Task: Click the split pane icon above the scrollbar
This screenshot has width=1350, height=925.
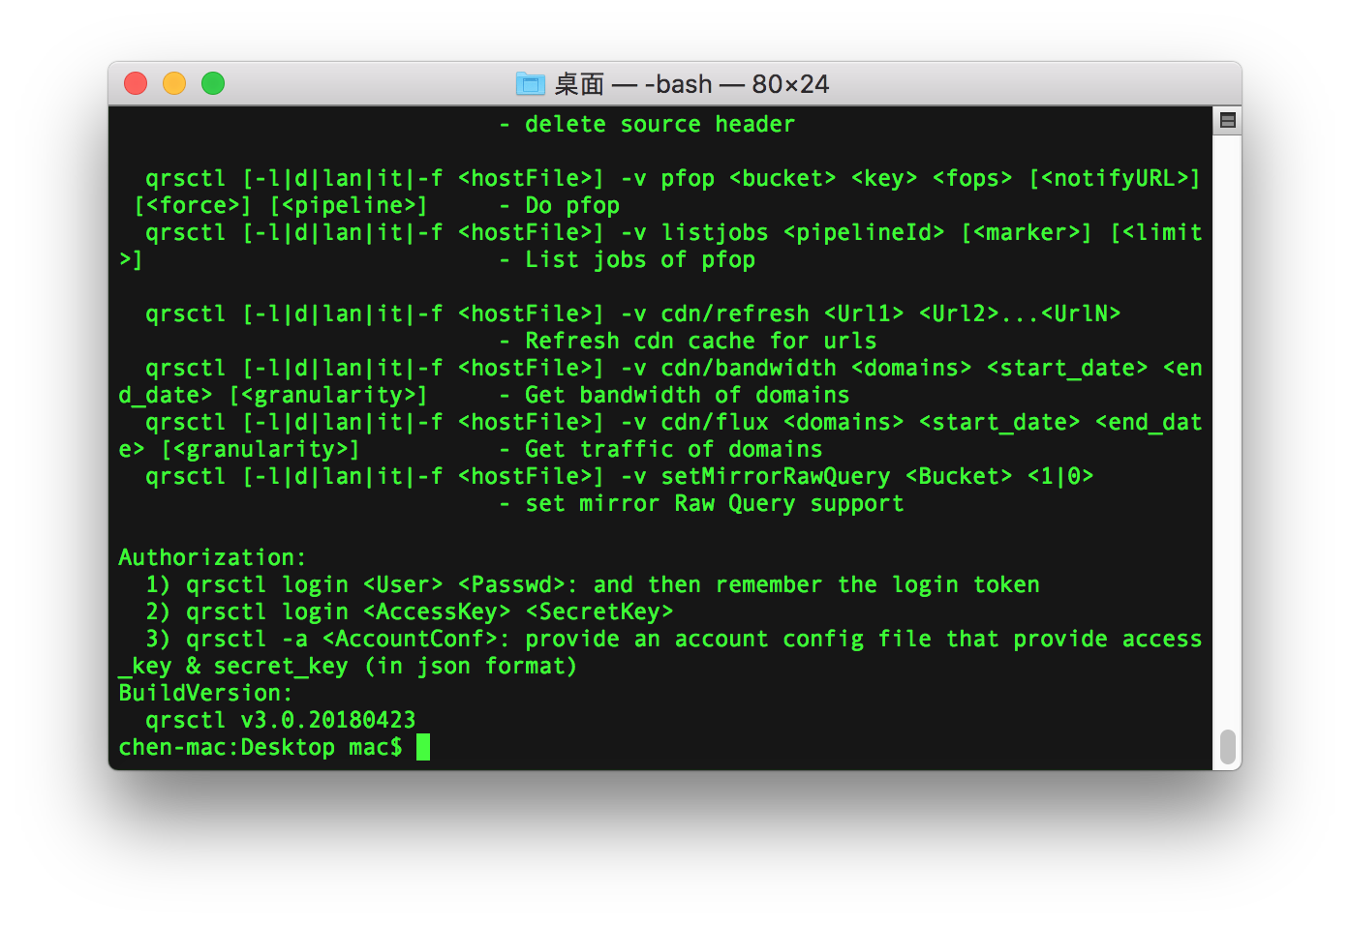Action: [1228, 121]
